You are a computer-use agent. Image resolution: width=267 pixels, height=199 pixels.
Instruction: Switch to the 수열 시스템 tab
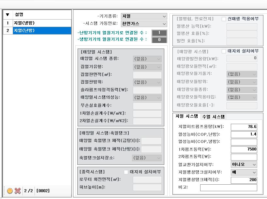click(213, 117)
